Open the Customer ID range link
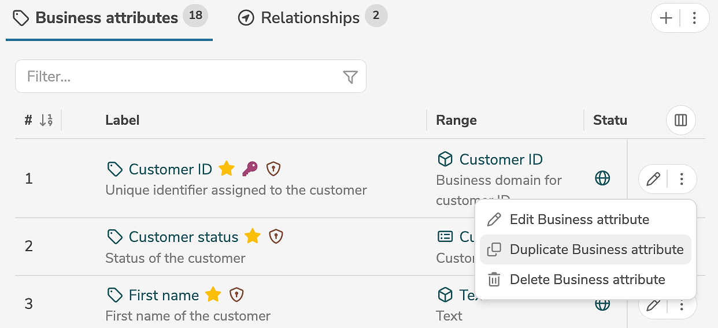This screenshot has height=328, width=718. (501, 159)
